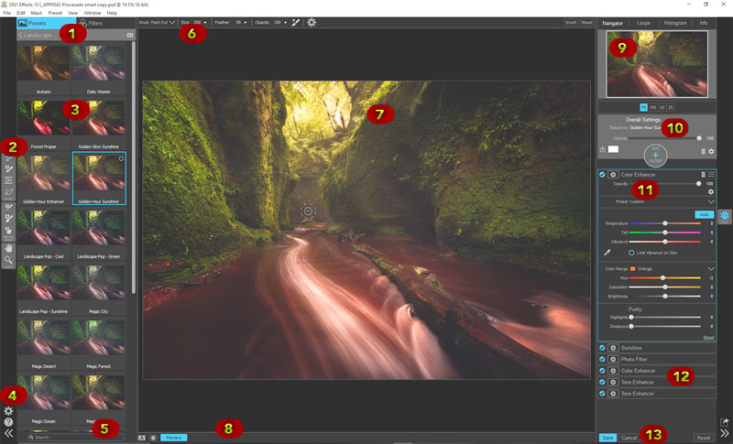Switch to the Filters tab

(x=92, y=22)
